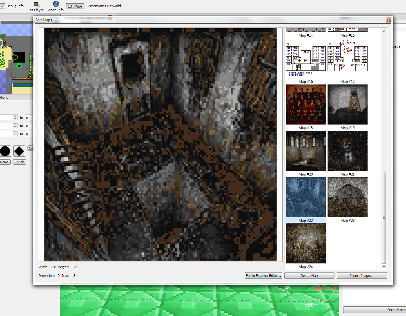Image resolution: width=406 pixels, height=316 pixels.
Task: Click the Delete Map button
Action: click(x=309, y=276)
